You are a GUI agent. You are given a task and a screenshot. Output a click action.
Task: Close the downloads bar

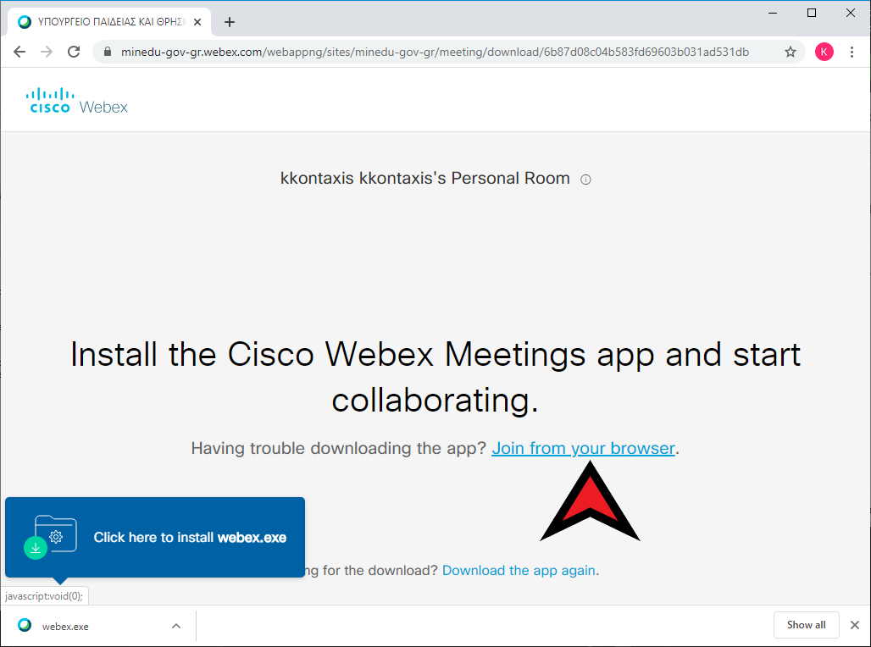click(855, 625)
